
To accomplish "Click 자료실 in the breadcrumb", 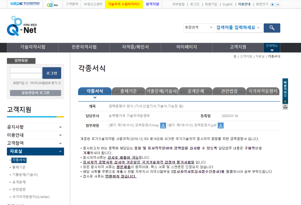I will click(x=260, y=56).
